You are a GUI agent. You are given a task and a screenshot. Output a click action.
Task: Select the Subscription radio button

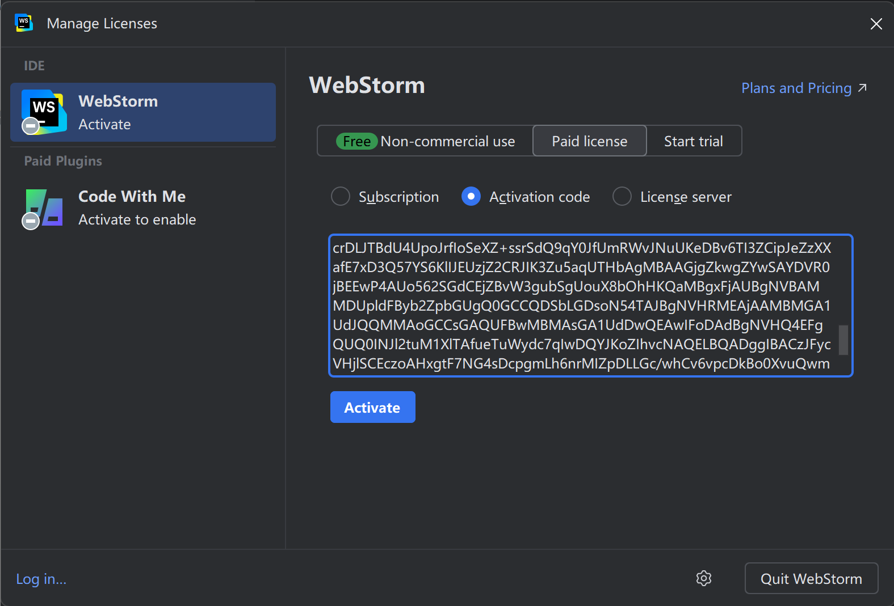tap(341, 197)
